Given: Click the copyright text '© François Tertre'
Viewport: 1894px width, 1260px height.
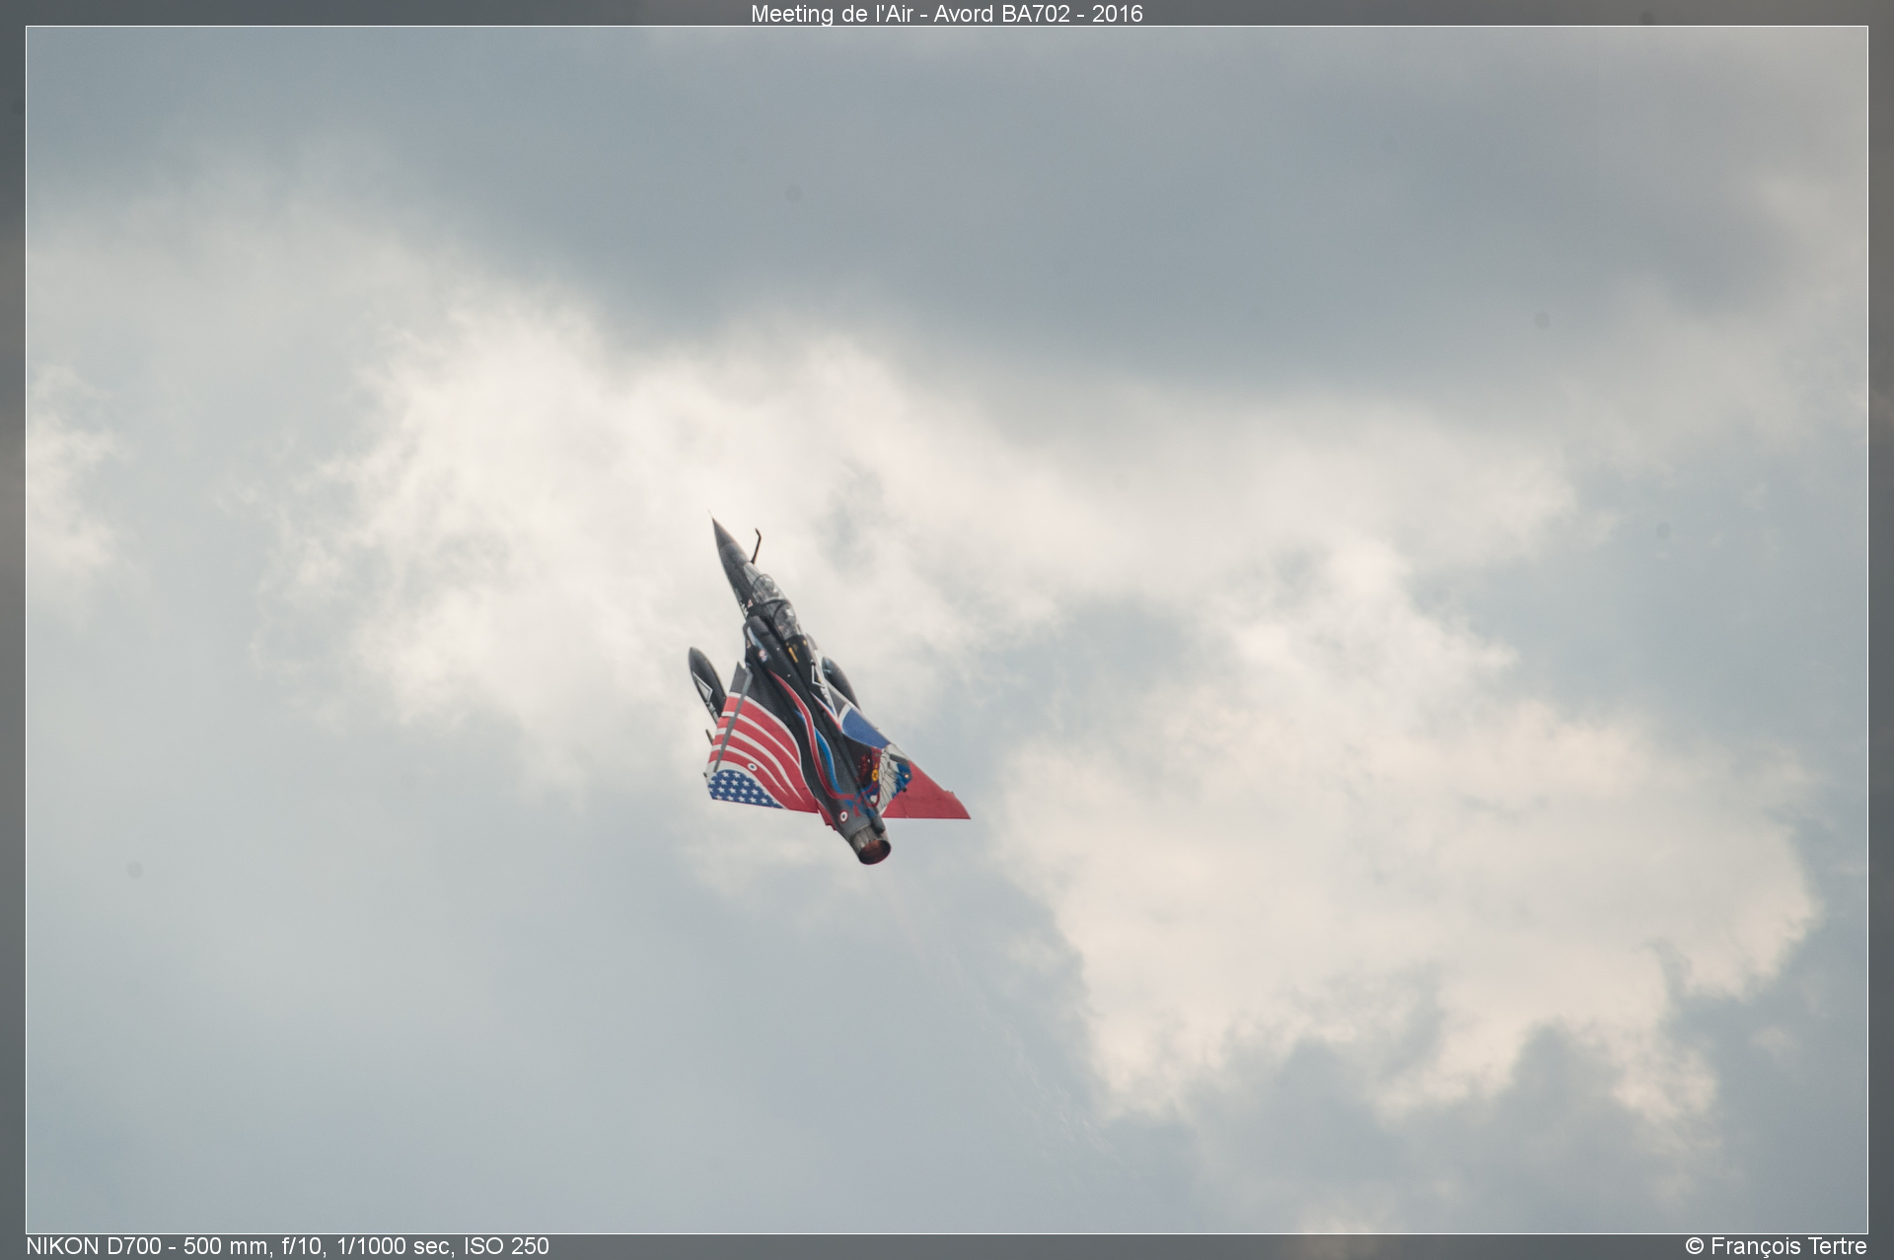Looking at the screenshot, I should coord(1776,1246).
